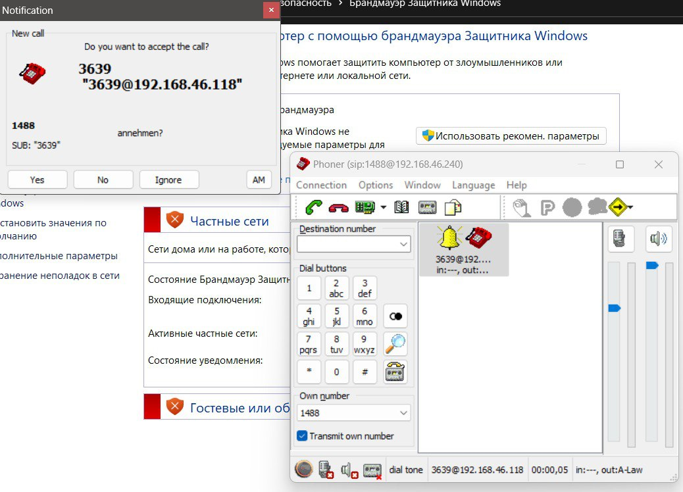This screenshot has width=683, height=492.
Task: Click the speaker volume slider handle
Action: [x=652, y=265]
